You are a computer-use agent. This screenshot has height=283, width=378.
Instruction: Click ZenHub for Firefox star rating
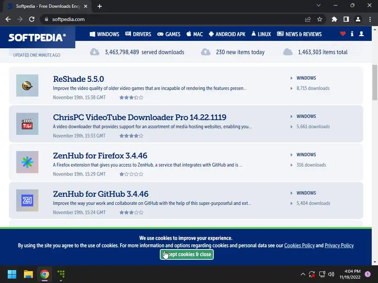[x=131, y=174]
